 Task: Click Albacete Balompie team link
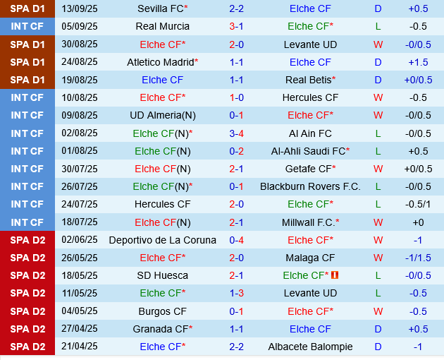pos(310,347)
